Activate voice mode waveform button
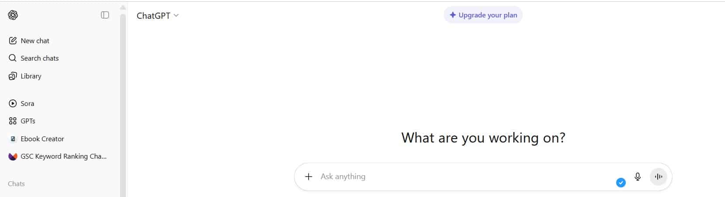725x197 pixels. 659,177
